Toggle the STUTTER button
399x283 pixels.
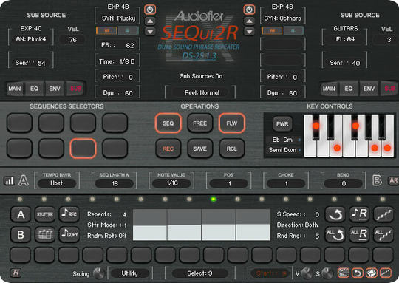pos(45,214)
